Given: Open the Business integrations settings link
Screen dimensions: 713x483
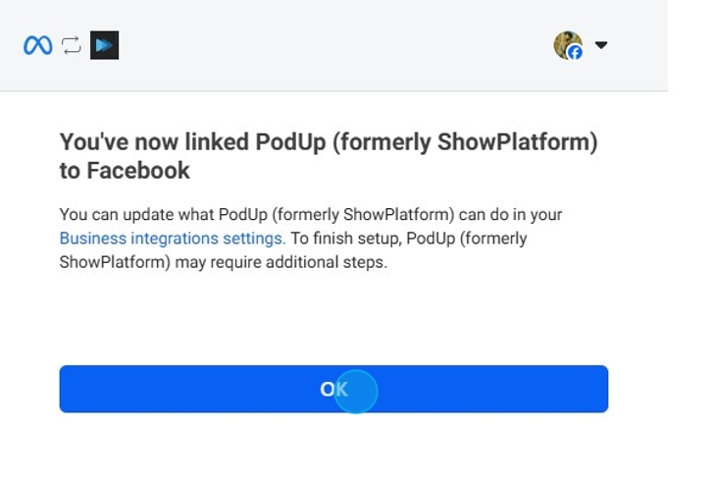Looking at the screenshot, I should coord(173,238).
